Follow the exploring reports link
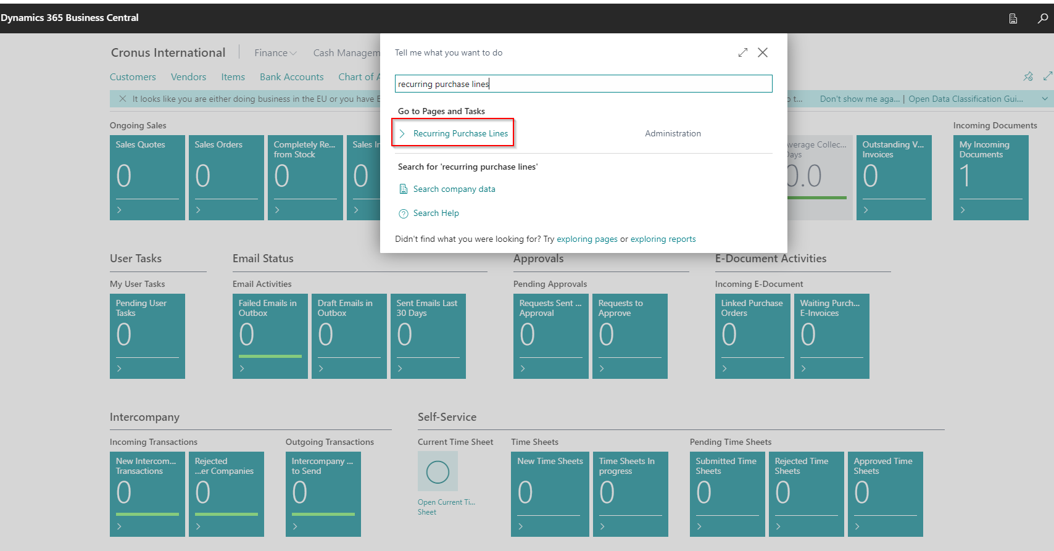 click(x=663, y=239)
